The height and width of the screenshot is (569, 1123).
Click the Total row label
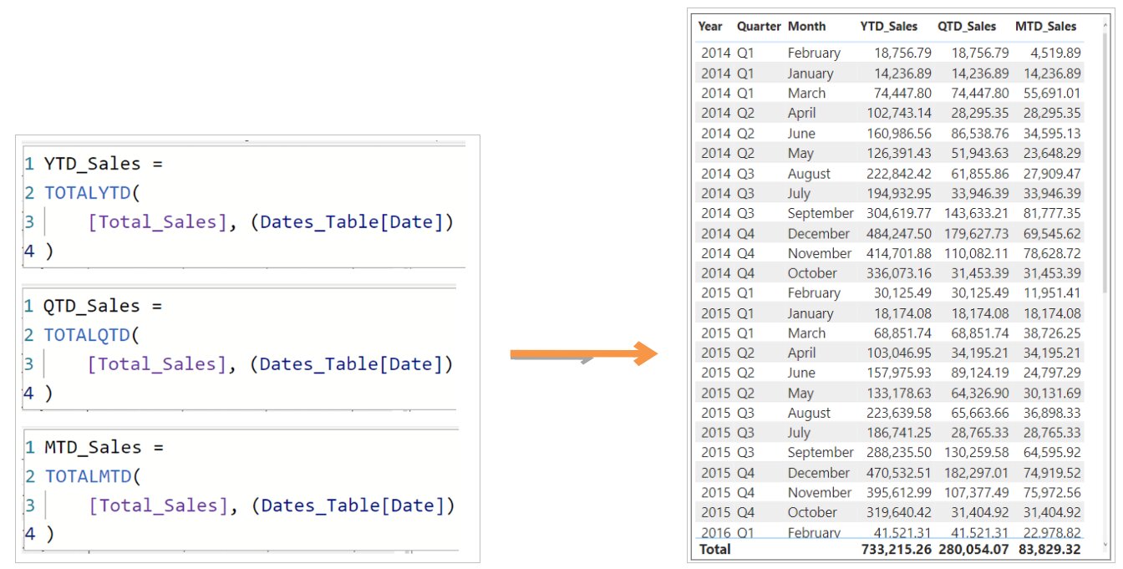[x=714, y=549]
